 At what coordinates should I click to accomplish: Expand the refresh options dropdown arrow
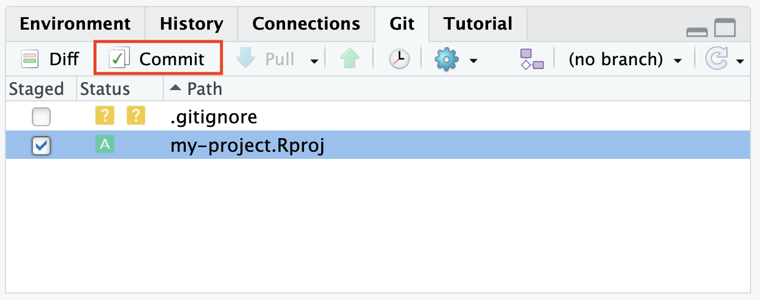740,60
